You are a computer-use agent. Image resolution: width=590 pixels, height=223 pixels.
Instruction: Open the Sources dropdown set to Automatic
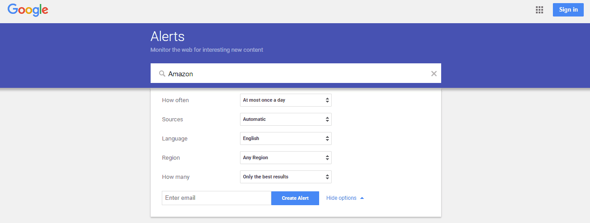286,120
